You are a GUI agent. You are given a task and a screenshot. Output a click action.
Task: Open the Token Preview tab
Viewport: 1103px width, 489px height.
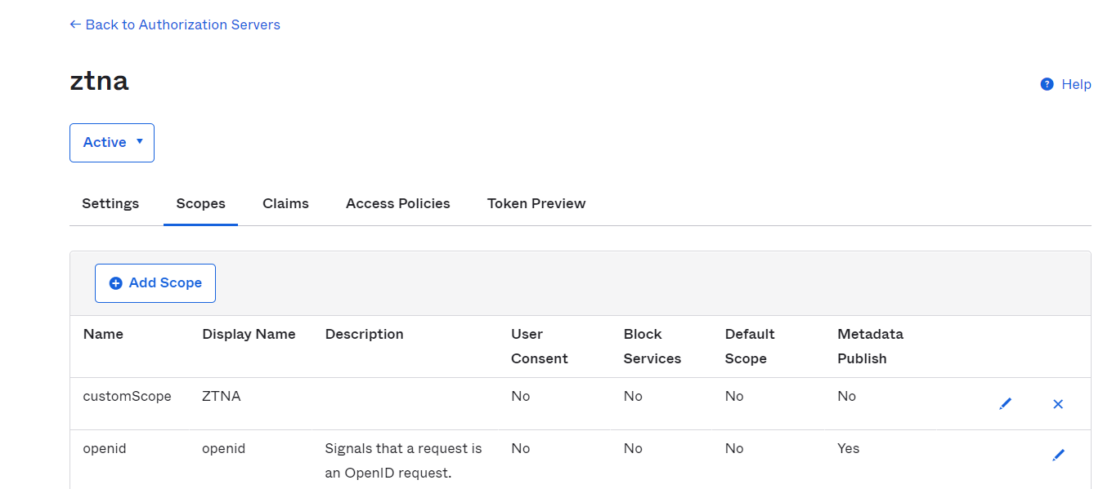[536, 203]
